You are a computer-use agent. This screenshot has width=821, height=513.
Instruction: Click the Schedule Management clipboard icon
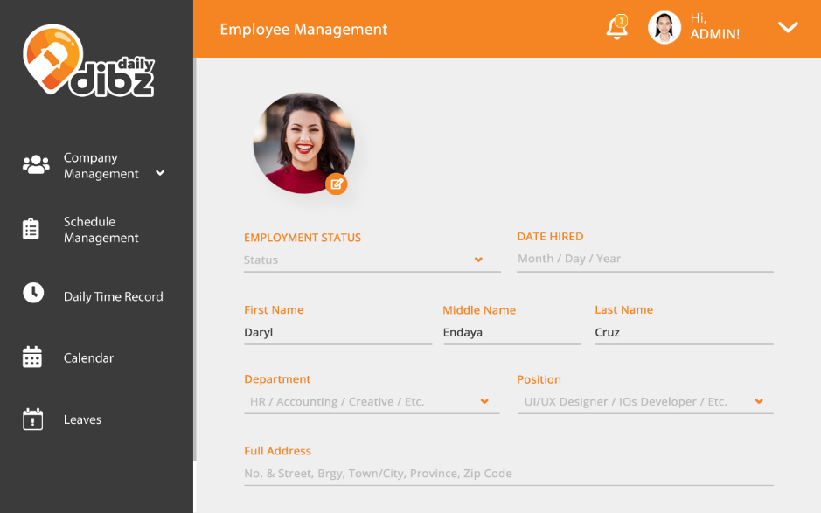pyautogui.click(x=31, y=229)
